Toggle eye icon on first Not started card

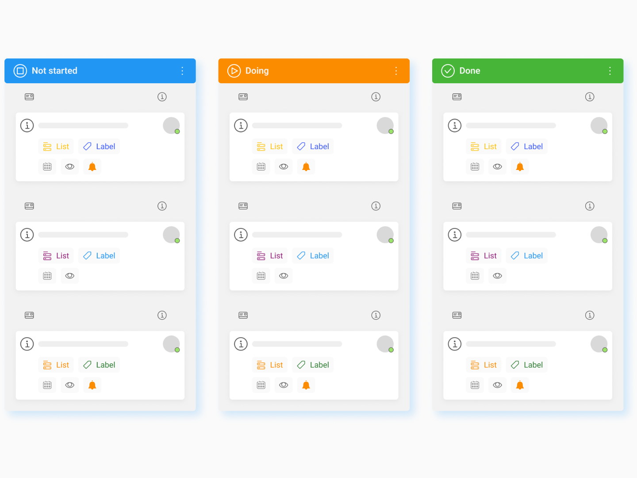click(x=69, y=167)
